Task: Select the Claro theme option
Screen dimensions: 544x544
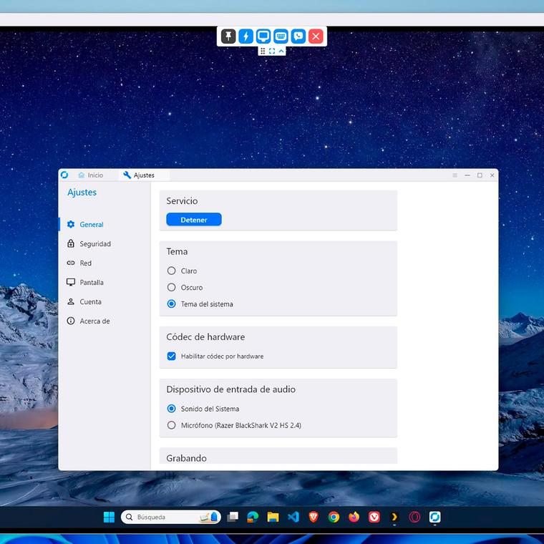Action: 172,271
